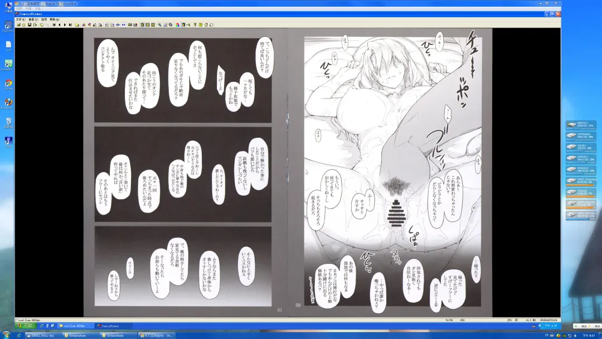Go to the first page
602x339 pixels.
[x=54, y=25]
